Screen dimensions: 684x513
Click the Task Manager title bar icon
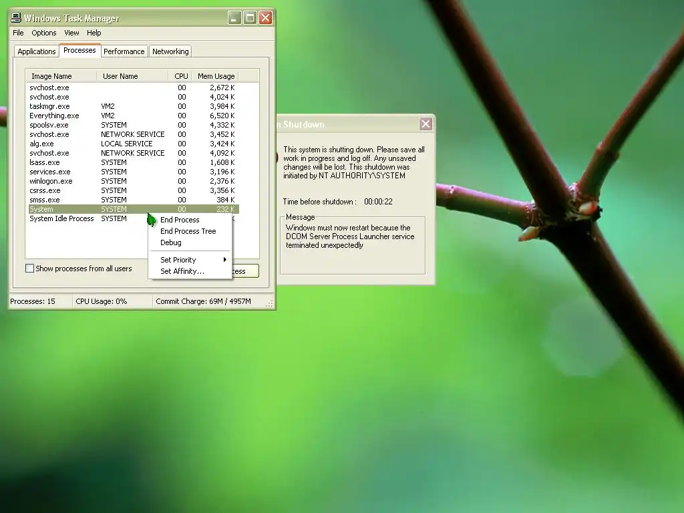point(16,17)
